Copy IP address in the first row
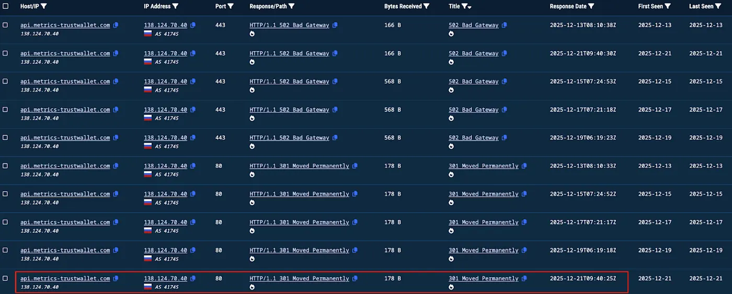 click(193, 25)
